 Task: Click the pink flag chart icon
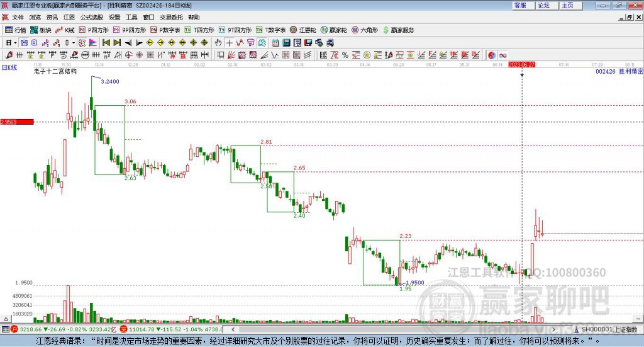tap(93, 43)
